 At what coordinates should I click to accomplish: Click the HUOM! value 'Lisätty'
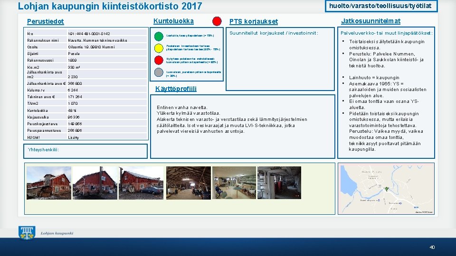click(73, 137)
